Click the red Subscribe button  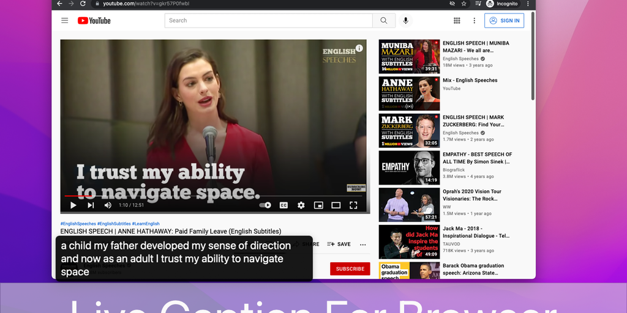(x=350, y=269)
